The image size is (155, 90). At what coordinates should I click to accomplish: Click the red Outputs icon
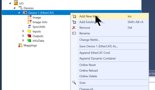pos(29,36)
